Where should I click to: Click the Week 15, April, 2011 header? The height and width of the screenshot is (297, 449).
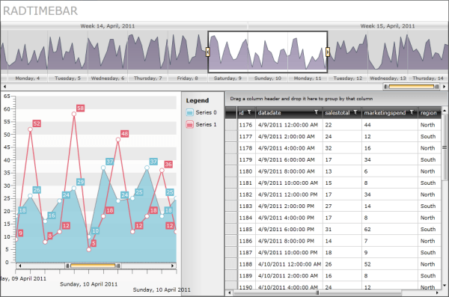[388, 25]
